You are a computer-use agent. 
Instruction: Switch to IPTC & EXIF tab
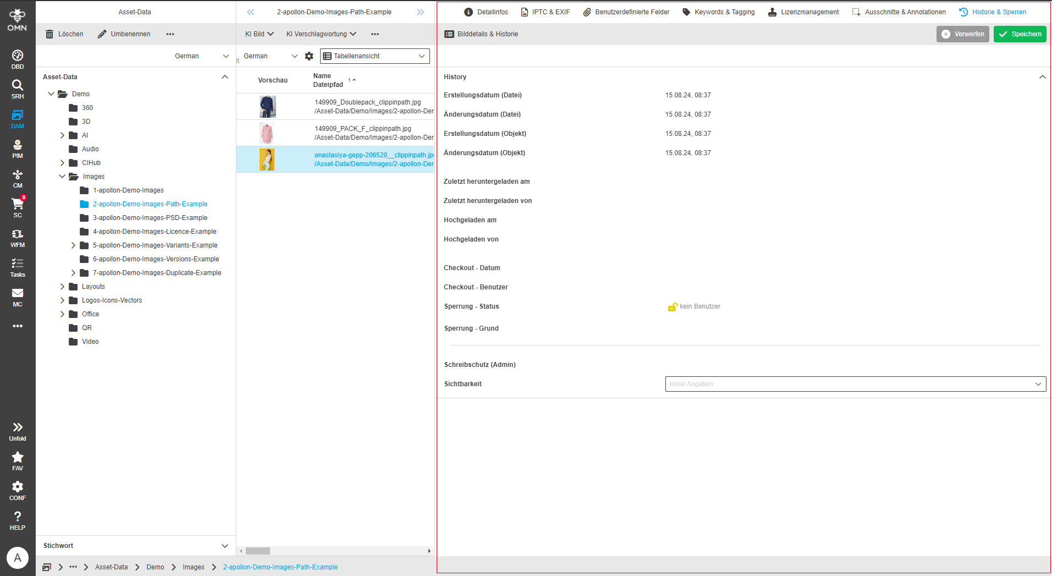(x=546, y=12)
